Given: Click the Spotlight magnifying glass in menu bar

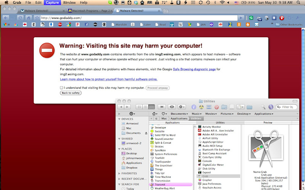Looking at the screenshot, I should [x=298, y=3].
